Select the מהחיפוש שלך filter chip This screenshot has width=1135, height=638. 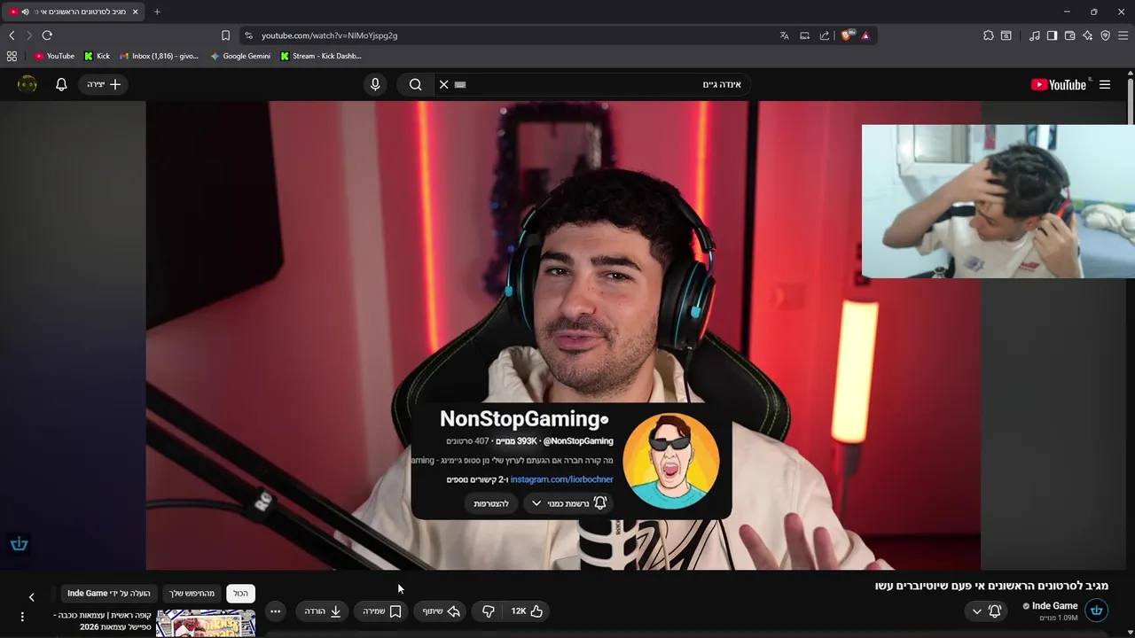(x=192, y=594)
